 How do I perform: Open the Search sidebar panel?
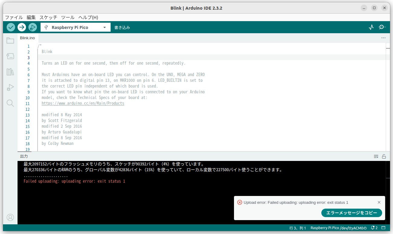pyautogui.click(x=10, y=103)
